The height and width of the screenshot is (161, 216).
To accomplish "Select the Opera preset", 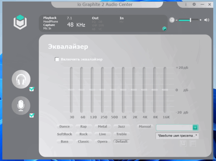I will click(102, 141).
